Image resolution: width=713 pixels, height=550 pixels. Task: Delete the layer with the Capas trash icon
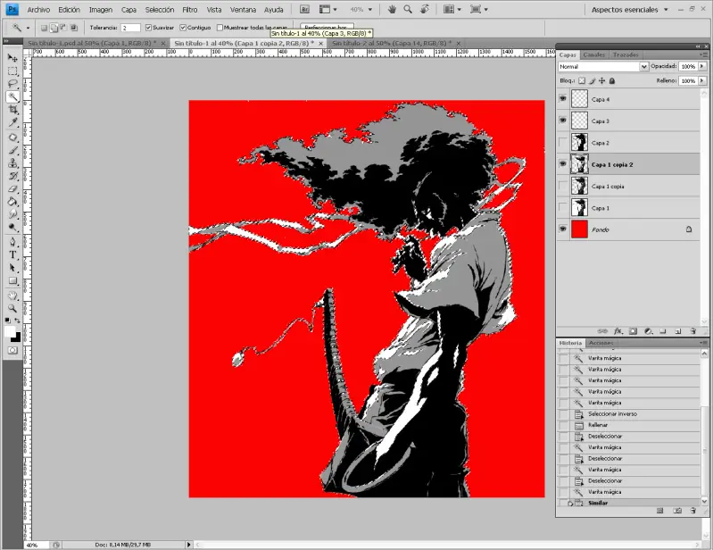[693, 331]
